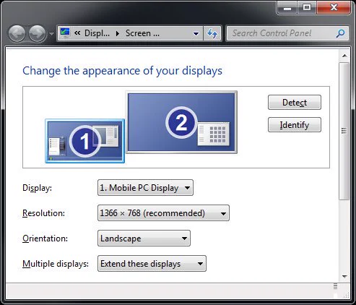Screen dimensions: 356x305
Task: Click the scrollbar down arrow
Action: 344,277
